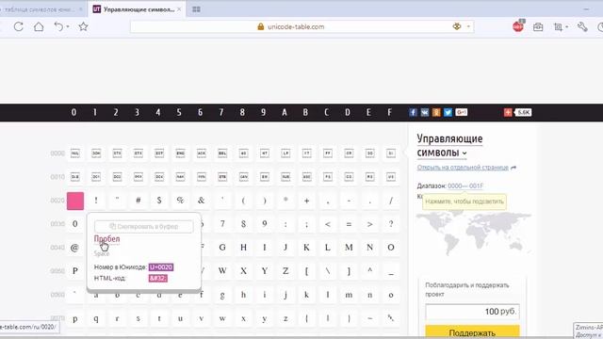Open the tab grid overview icon
The image size is (603, 339).
pos(196,9)
